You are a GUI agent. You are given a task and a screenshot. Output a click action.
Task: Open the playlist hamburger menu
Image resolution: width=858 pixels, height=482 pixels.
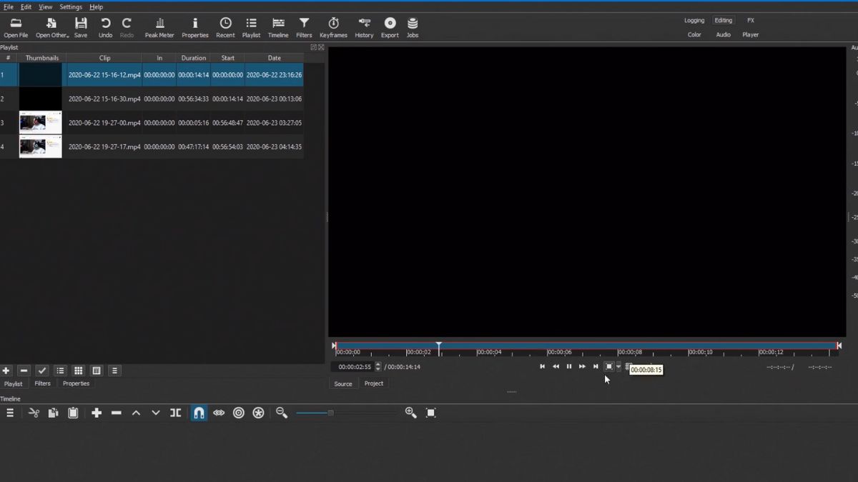(x=114, y=371)
